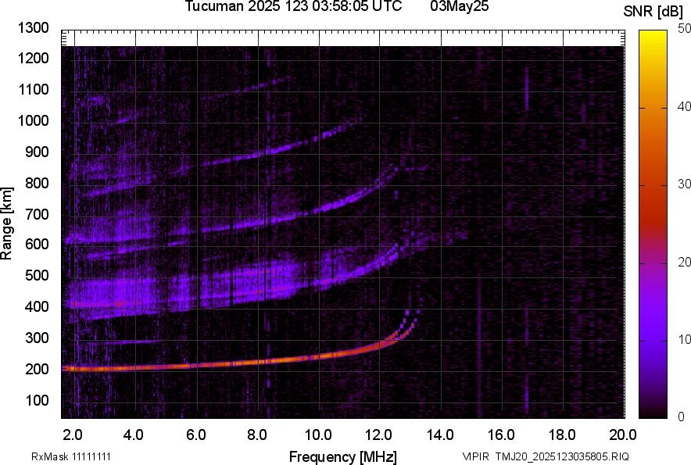
Task: Click frequency tick label '4.0'
Action: 134,435
